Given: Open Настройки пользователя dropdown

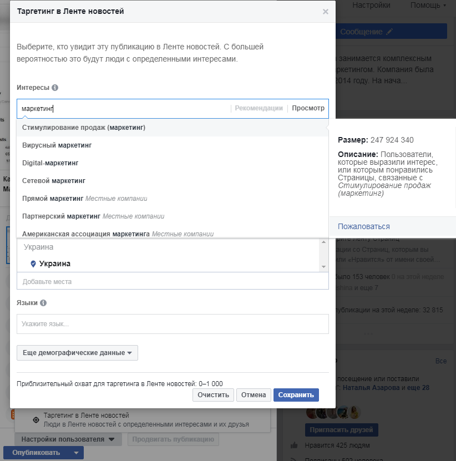Looking at the screenshot, I should (68, 439).
